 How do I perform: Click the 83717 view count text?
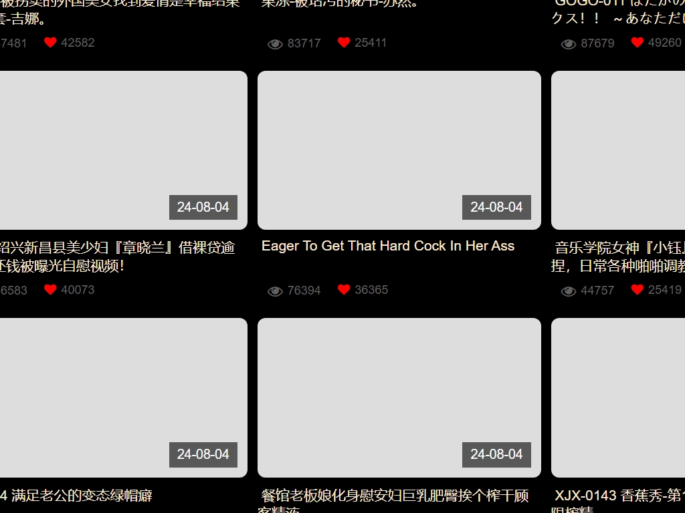click(x=304, y=43)
